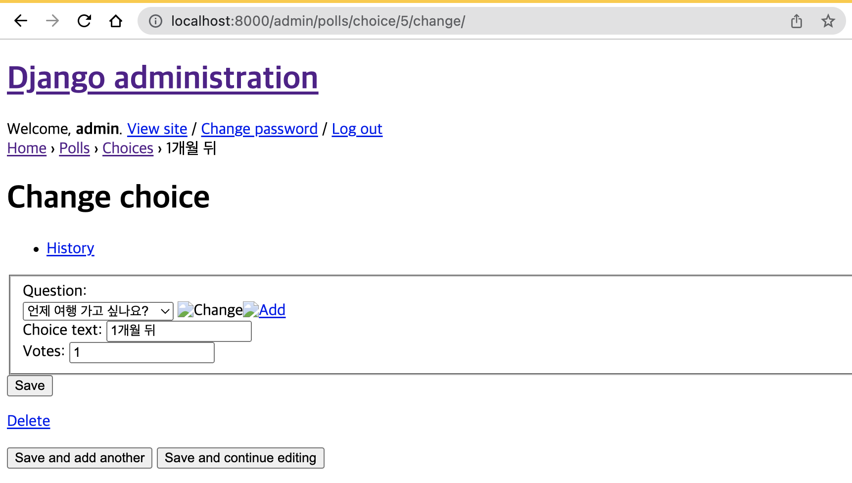Go back using the browser back arrow
This screenshot has height=483, width=852.
[21, 21]
